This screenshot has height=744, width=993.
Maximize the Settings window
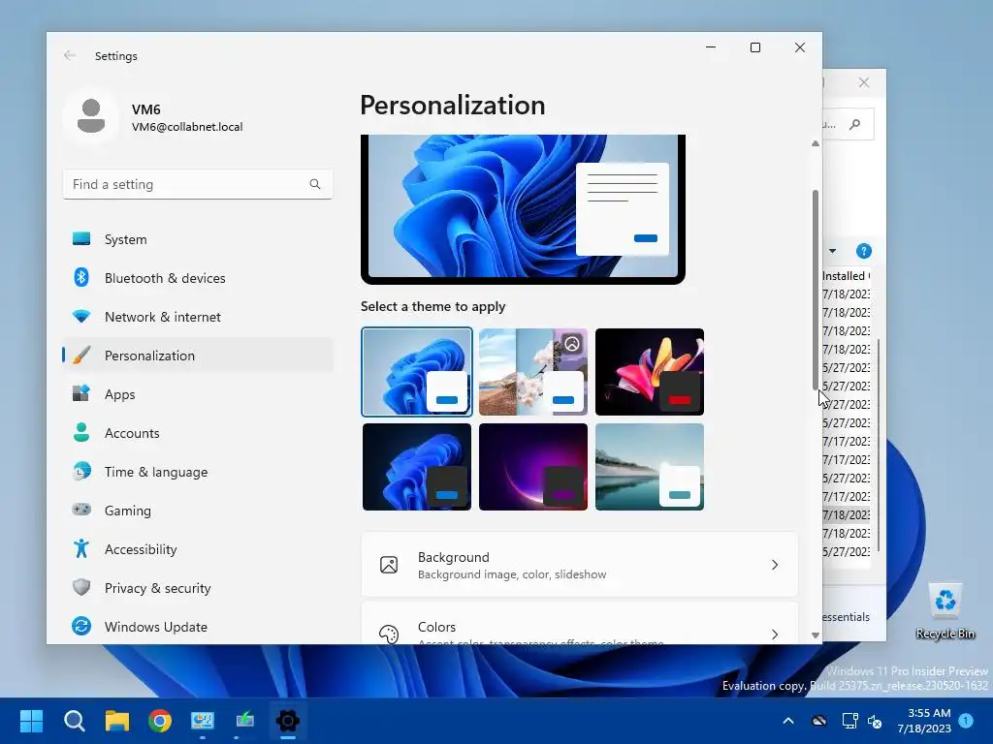click(754, 47)
